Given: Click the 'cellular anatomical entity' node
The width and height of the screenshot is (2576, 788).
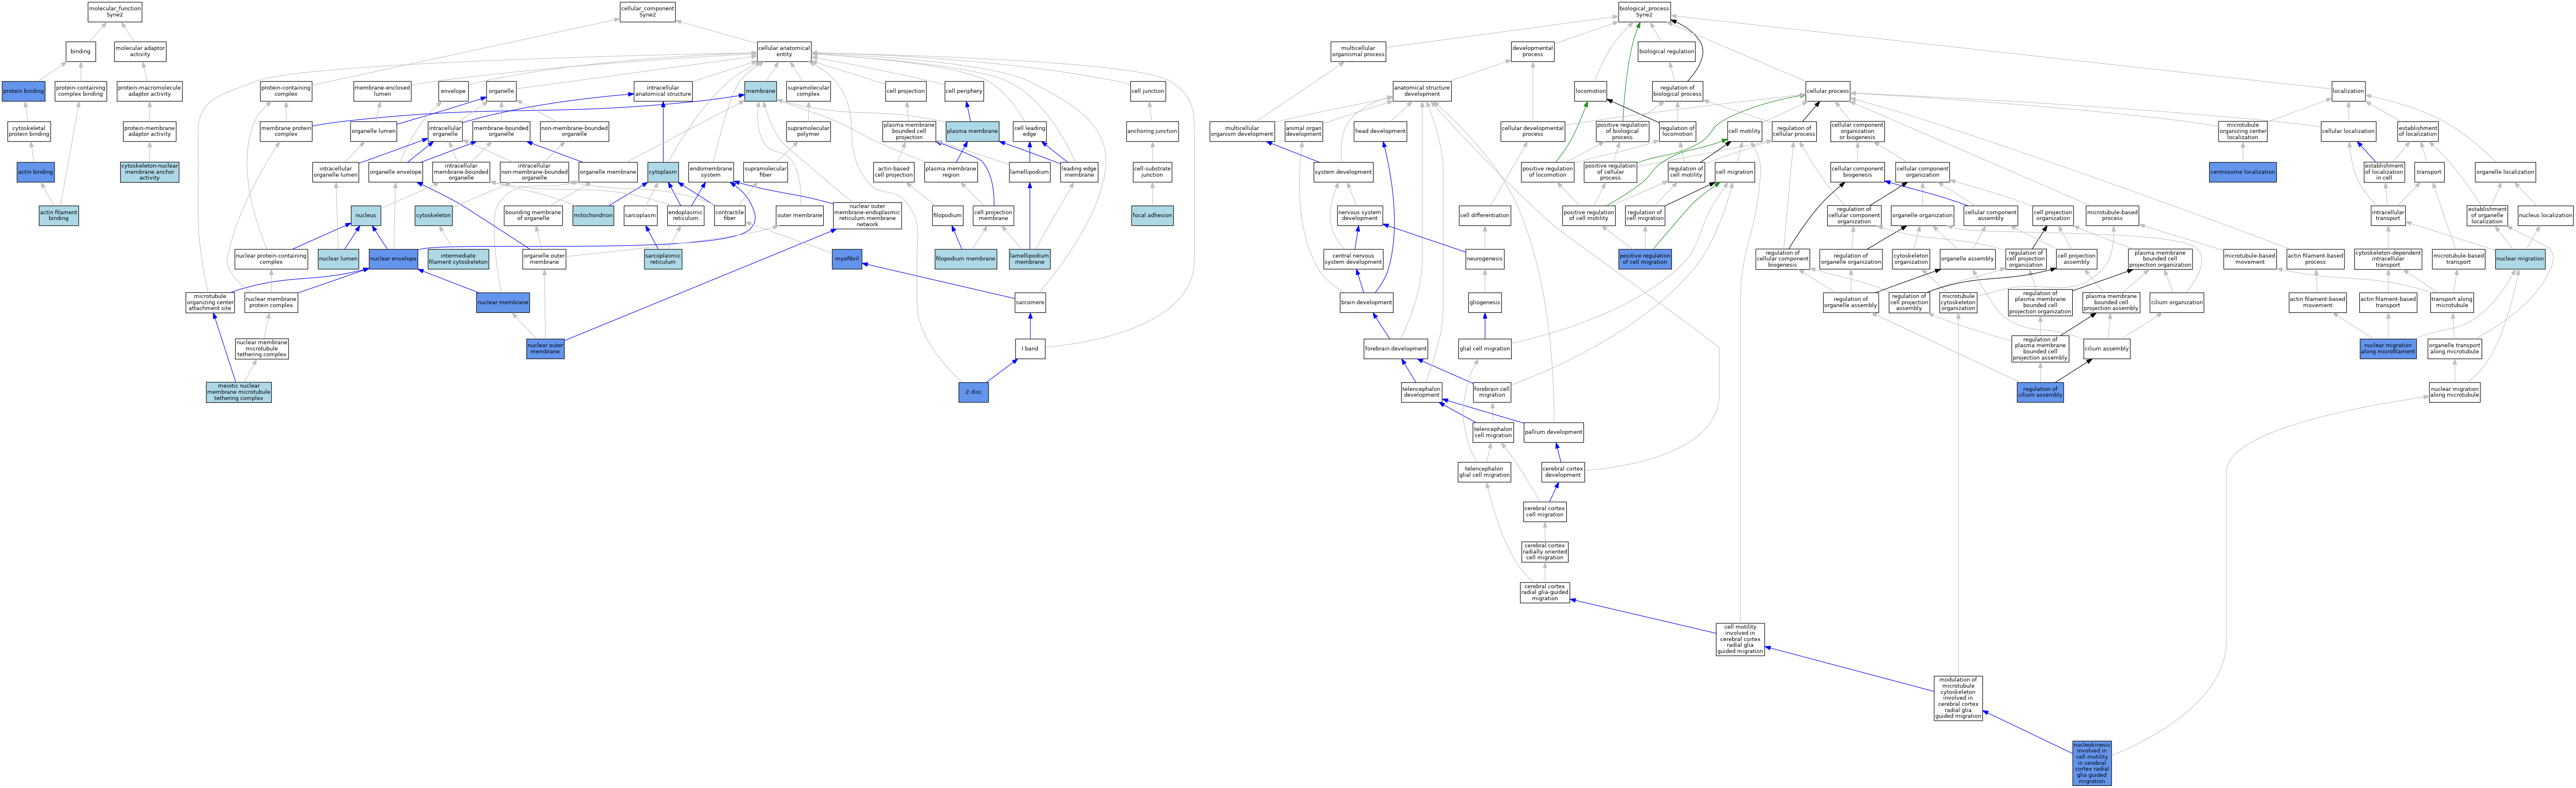Looking at the screenshot, I should [x=784, y=52].
